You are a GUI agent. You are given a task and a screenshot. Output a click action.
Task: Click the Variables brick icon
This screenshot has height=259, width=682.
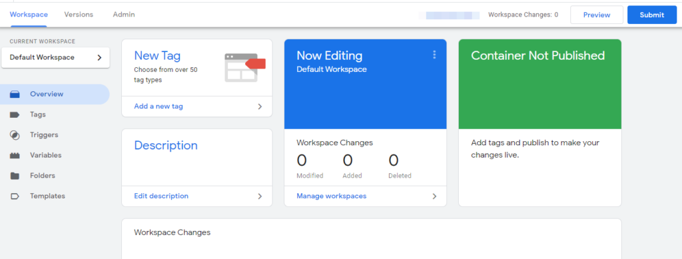[x=15, y=156]
